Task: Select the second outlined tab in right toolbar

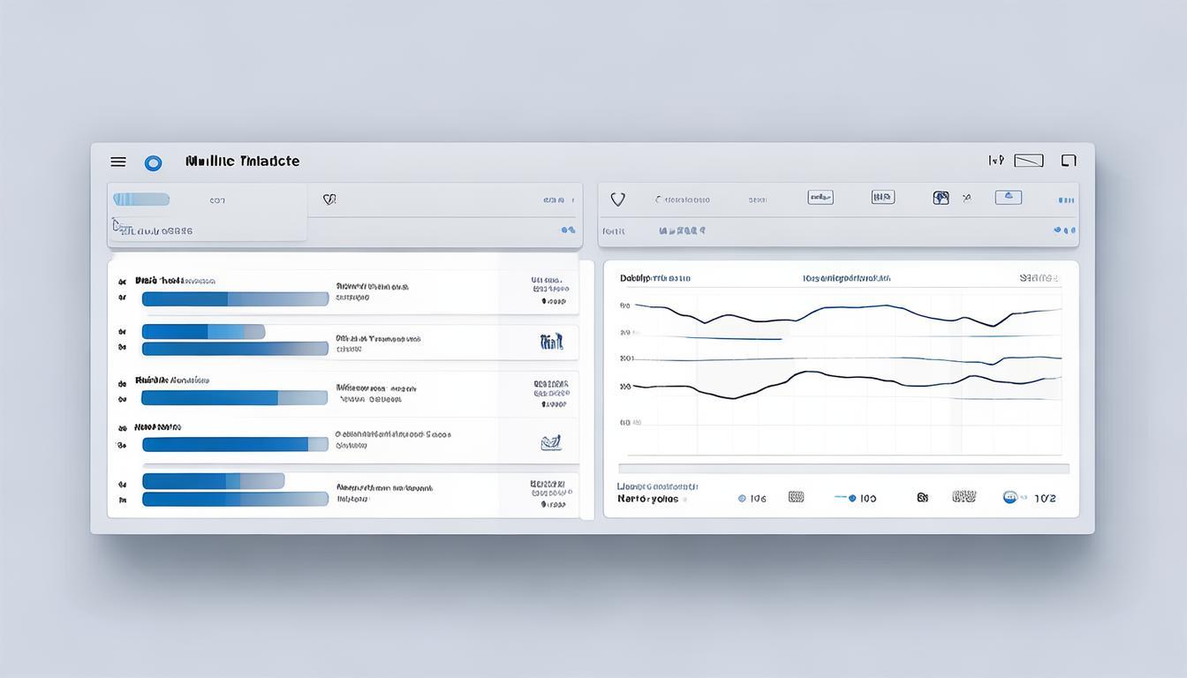Action: [882, 198]
